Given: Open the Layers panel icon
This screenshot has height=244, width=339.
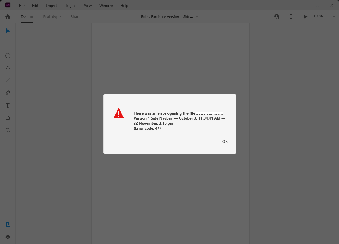Looking at the screenshot, I should click(x=8, y=237).
